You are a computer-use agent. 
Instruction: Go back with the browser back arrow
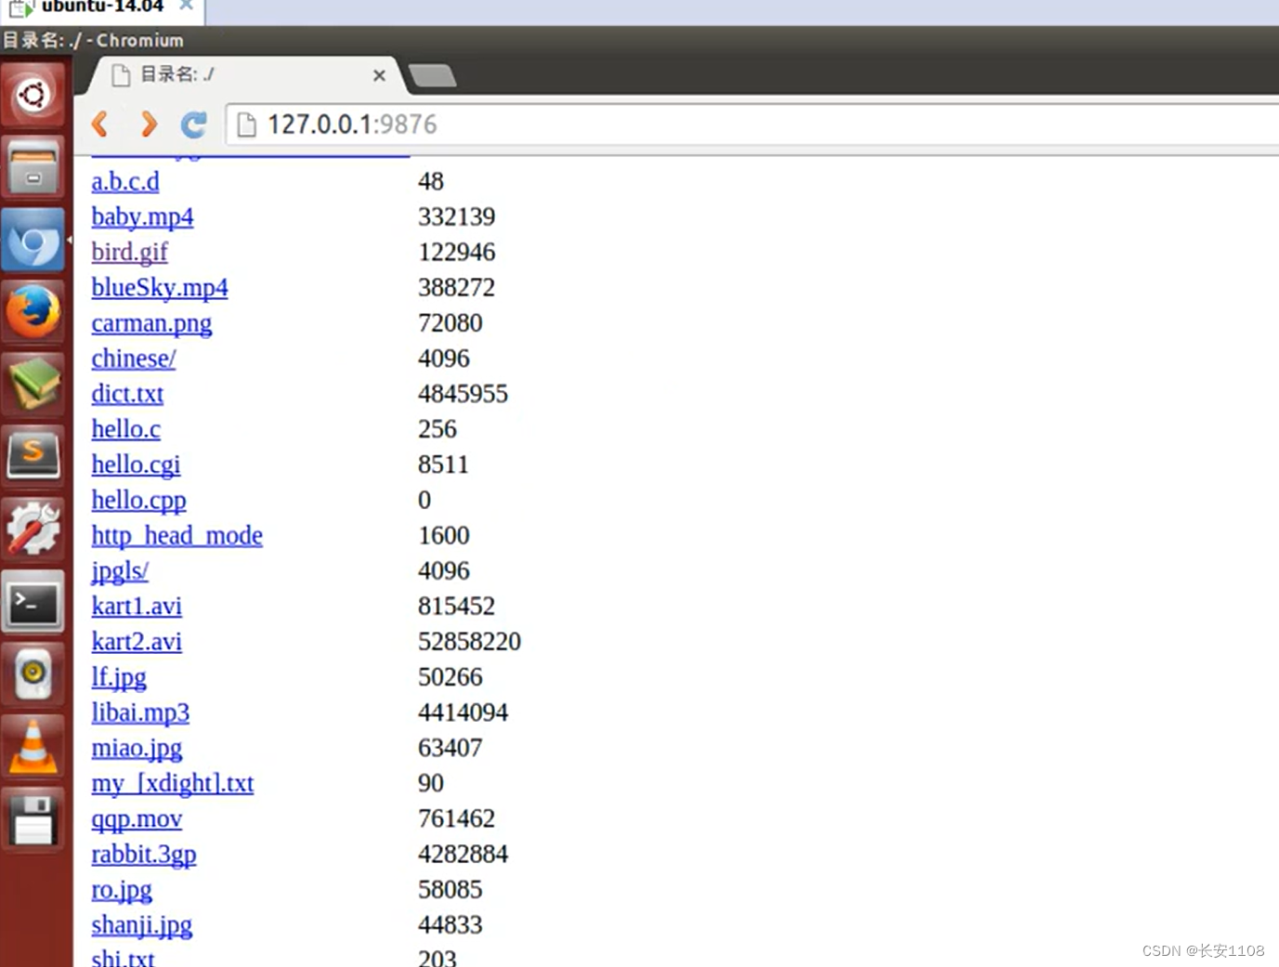101,124
